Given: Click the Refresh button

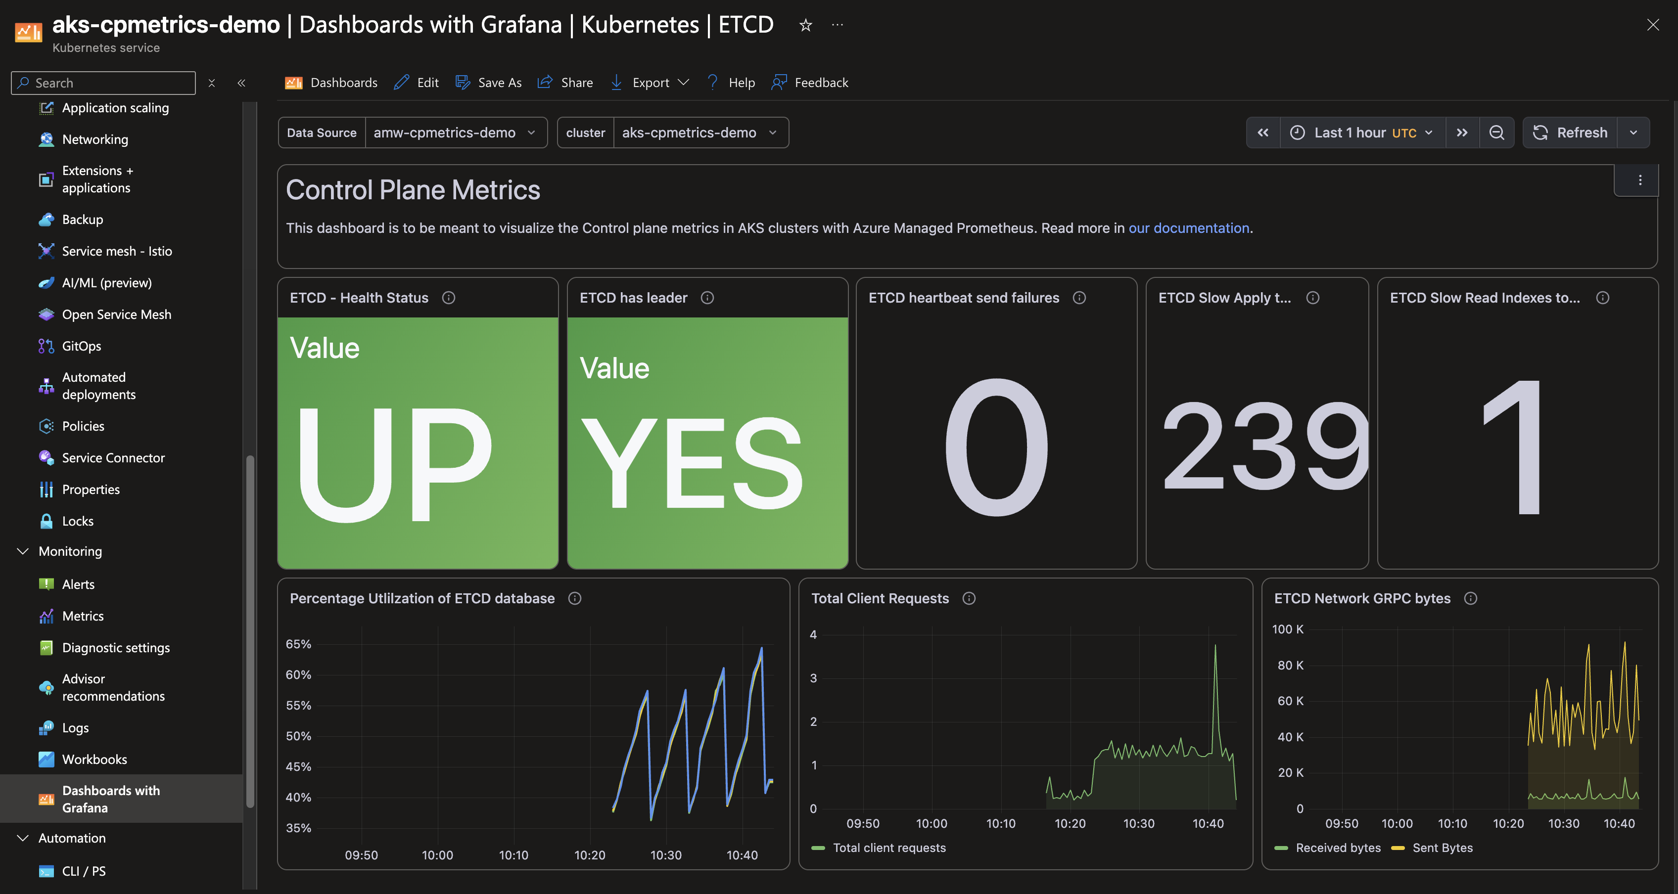Looking at the screenshot, I should click(1570, 133).
